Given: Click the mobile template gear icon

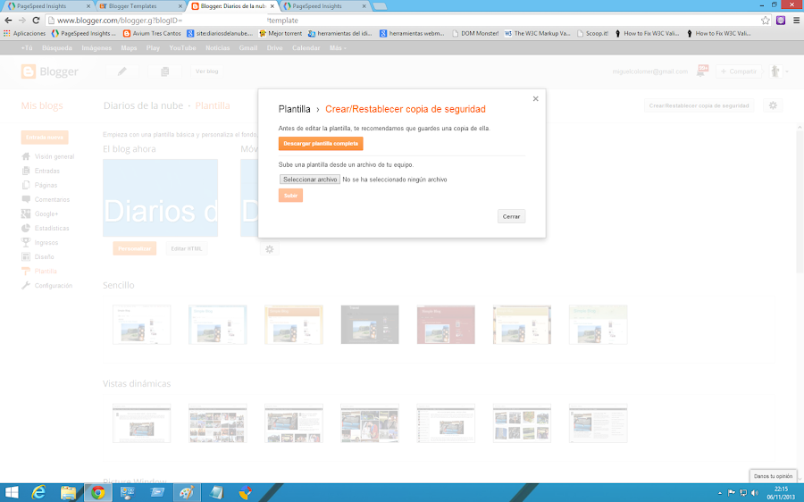Looking at the screenshot, I should 269,249.
